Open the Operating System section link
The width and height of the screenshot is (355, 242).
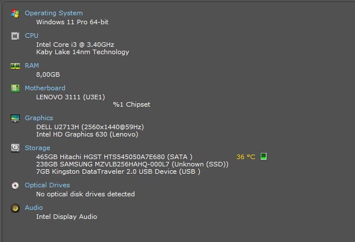[54, 13]
